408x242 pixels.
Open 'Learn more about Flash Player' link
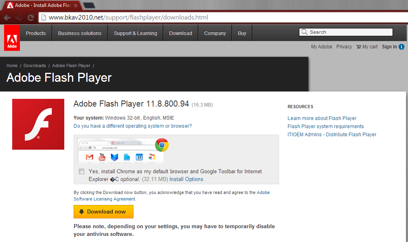click(x=322, y=118)
